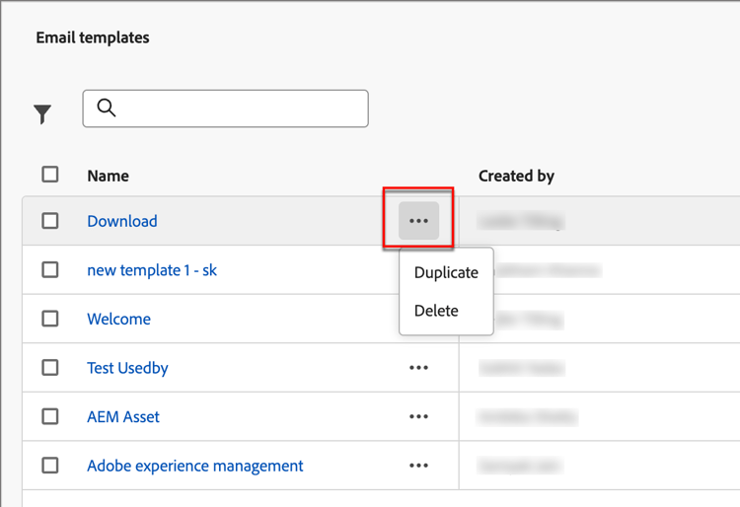Select the new template 1 - sk checkbox
Viewport: 740px width, 507px height.
[x=50, y=270]
